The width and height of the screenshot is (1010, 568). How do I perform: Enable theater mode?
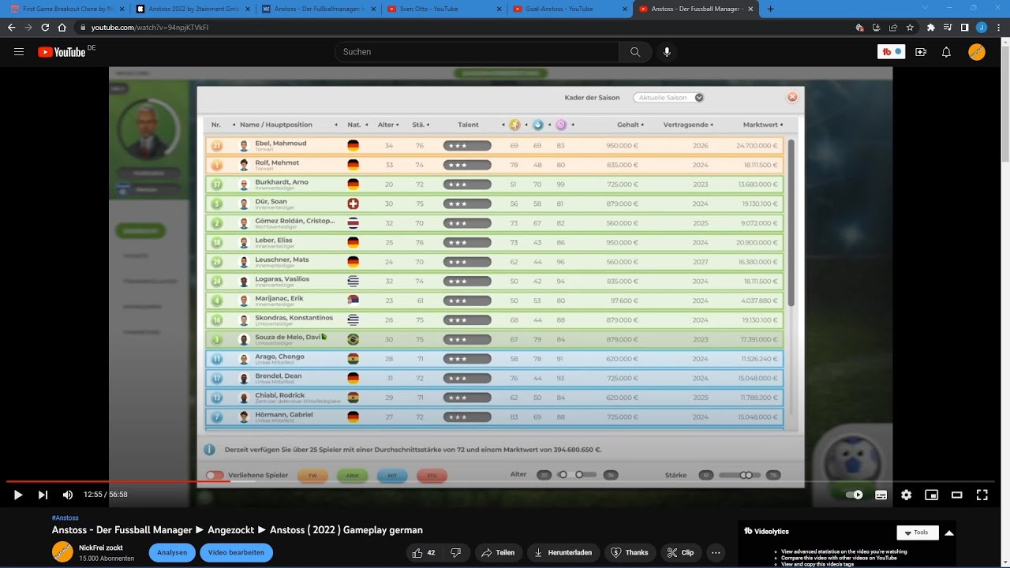(x=956, y=495)
